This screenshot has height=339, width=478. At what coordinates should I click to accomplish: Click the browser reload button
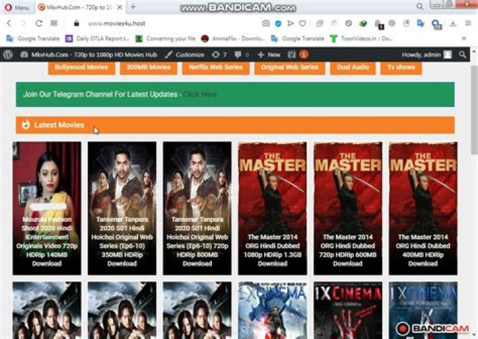39,23
